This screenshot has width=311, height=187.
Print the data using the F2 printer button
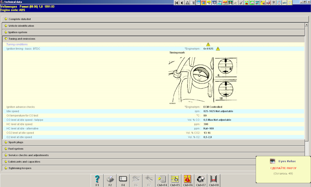click(110, 181)
